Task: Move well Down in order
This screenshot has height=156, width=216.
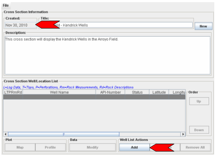Action: (x=199, y=130)
